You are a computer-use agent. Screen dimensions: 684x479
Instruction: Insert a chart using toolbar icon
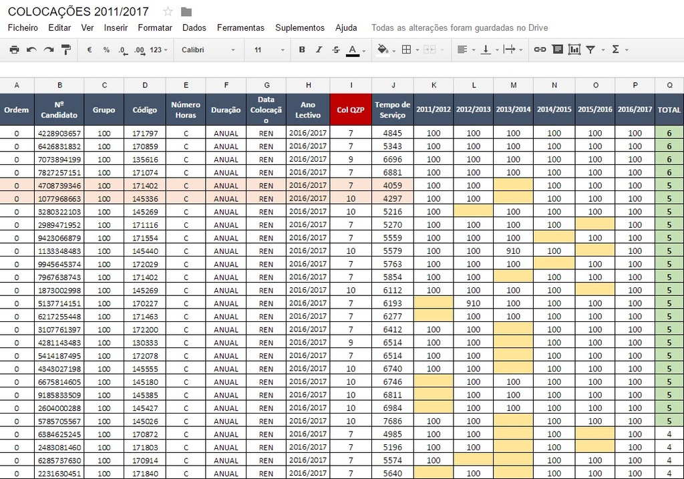[574, 49]
